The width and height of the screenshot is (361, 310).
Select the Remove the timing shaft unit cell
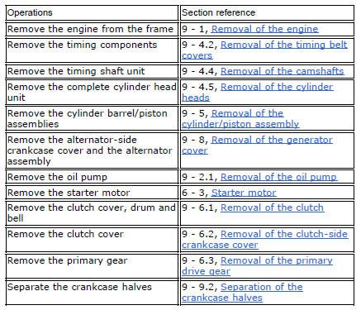[92, 71]
